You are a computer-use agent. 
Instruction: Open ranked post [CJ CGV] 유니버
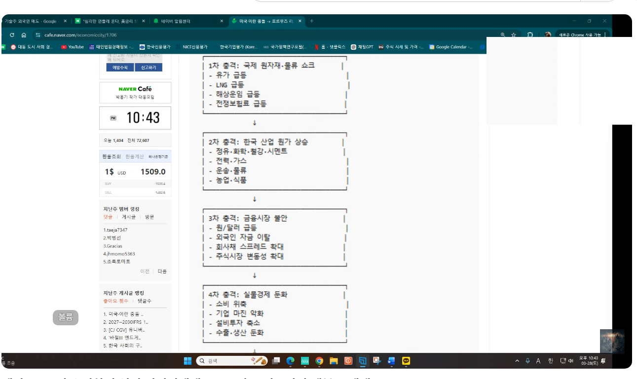[x=124, y=330]
